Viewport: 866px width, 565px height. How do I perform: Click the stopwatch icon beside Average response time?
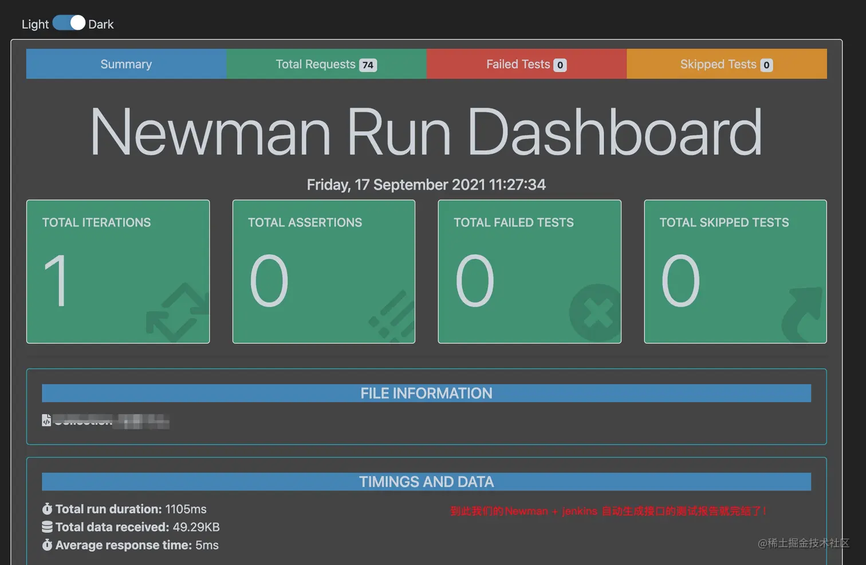coord(47,545)
